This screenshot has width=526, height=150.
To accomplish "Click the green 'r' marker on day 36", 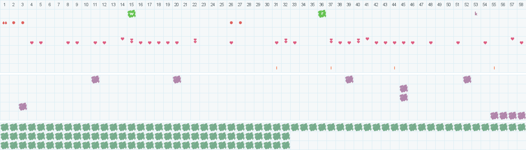I will tap(322, 14).
